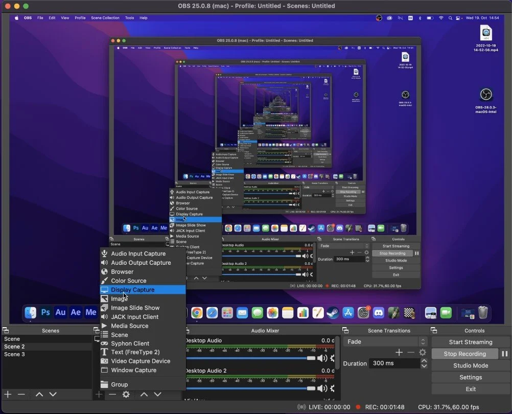Click Discord in the largest dock
Screen dimensions: 512x414
click(x=379, y=313)
